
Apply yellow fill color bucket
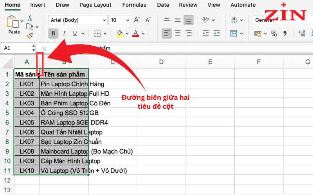[x=120, y=33]
